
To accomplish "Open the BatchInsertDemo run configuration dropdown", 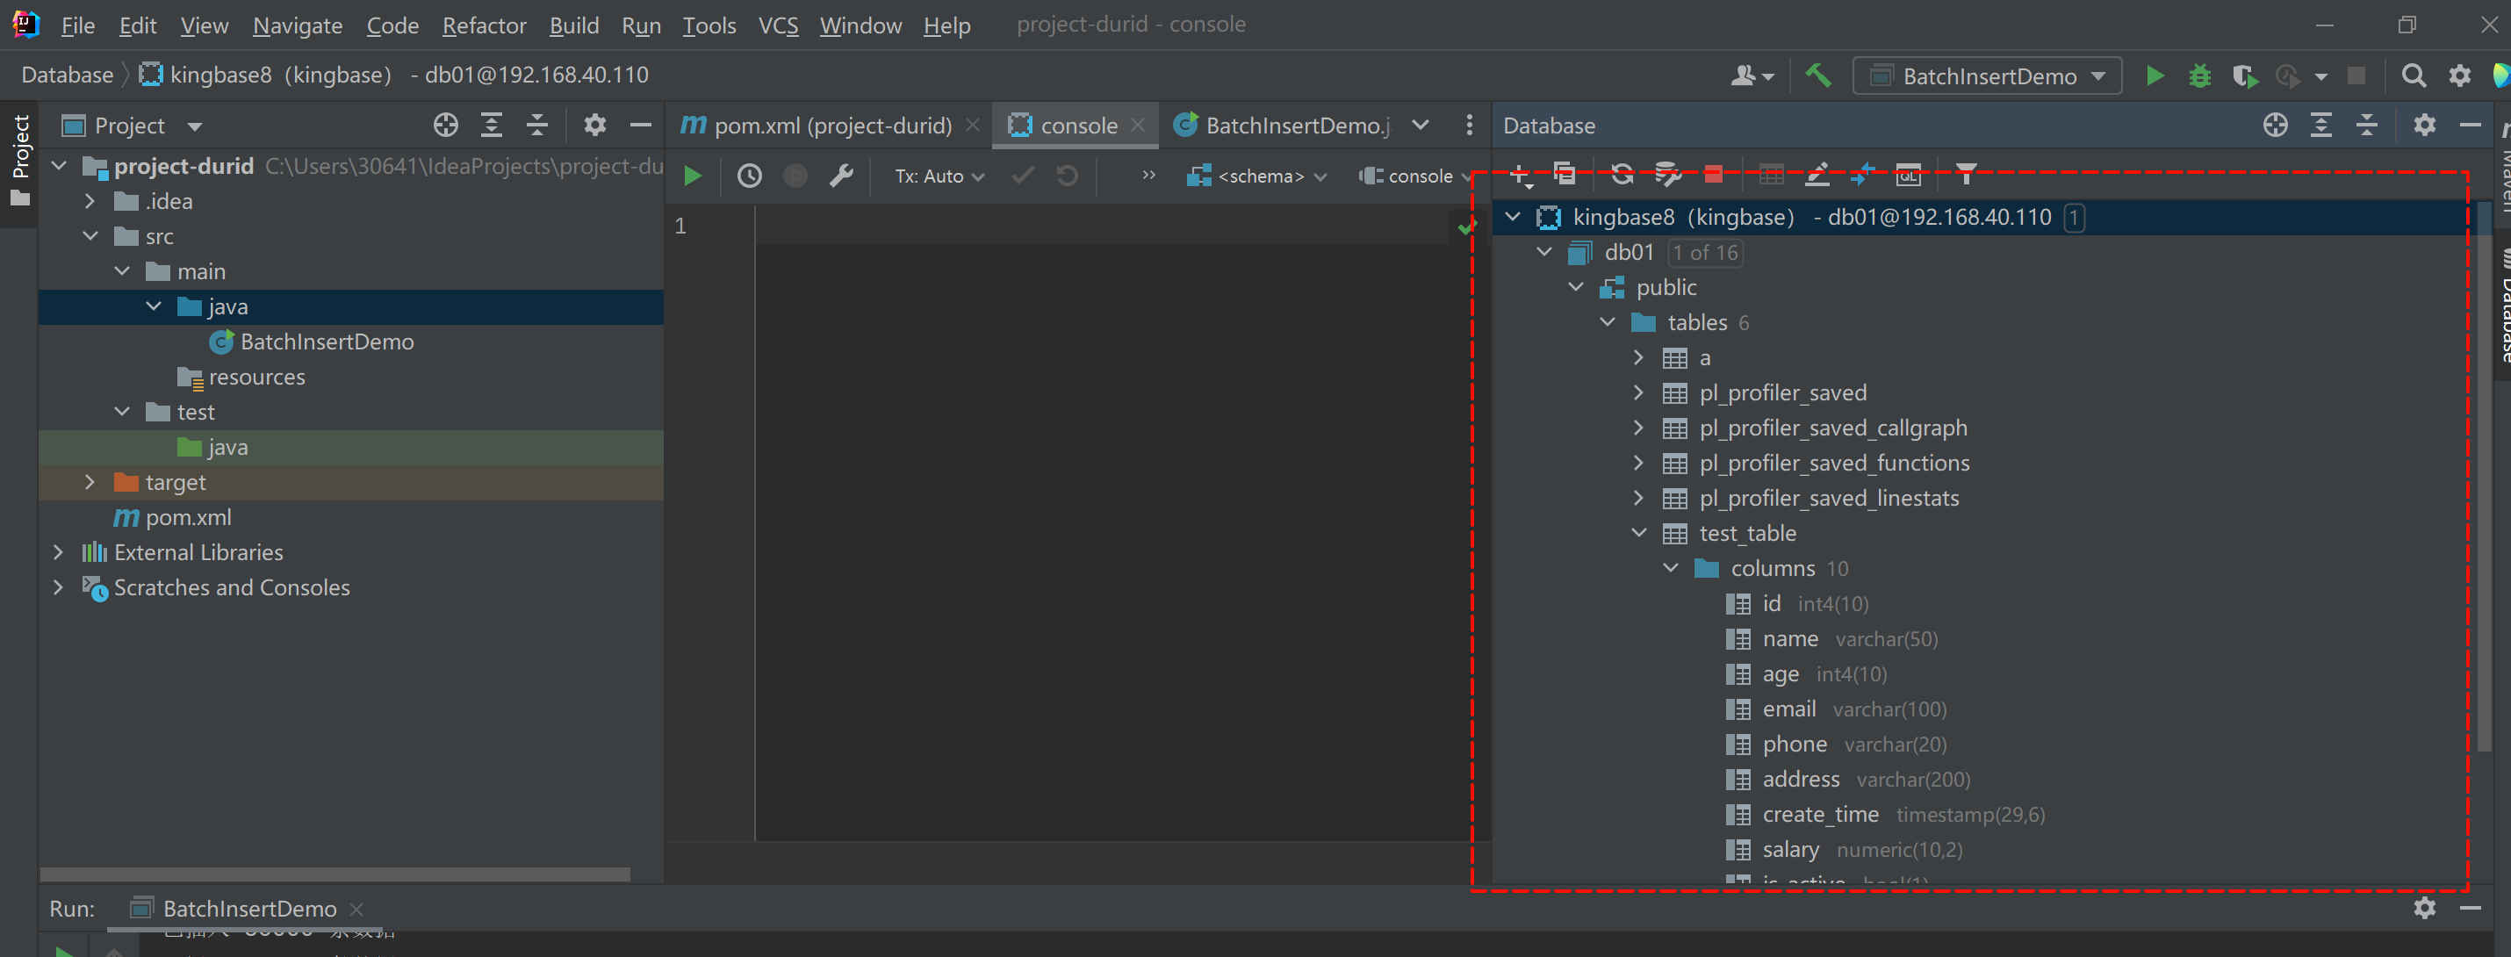I will 1987,75.
